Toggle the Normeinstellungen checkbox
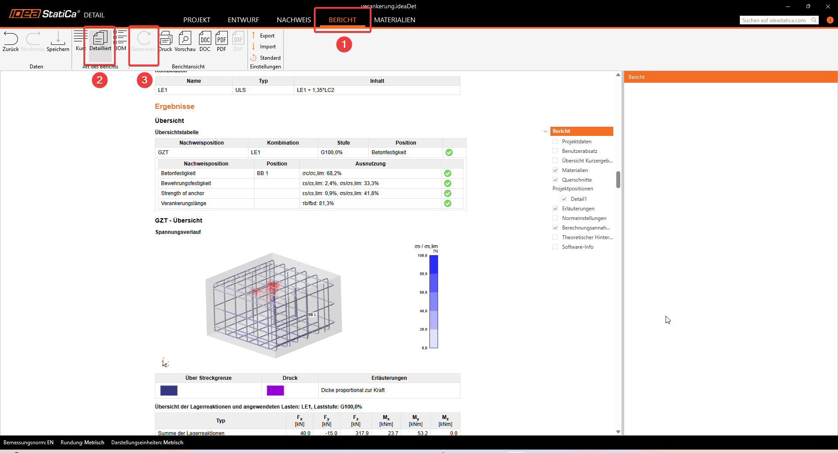The height and width of the screenshot is (453, 838). [555, 218]
